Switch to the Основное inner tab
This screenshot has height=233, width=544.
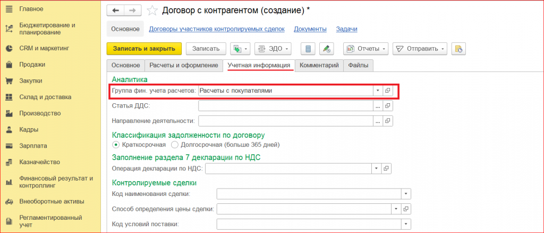125,65
